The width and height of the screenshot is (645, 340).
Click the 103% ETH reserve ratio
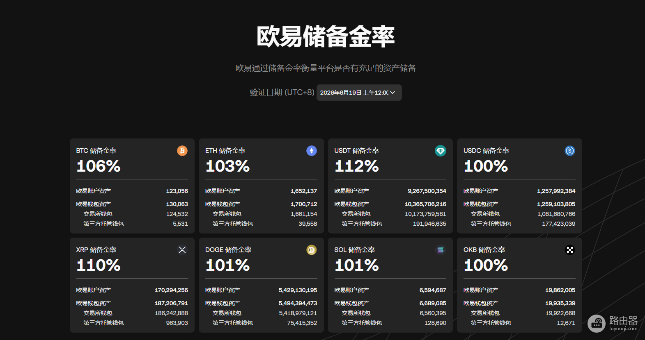(227, 166)
